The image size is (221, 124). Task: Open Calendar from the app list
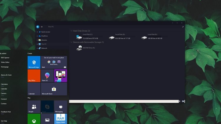[x=4, y=89]
